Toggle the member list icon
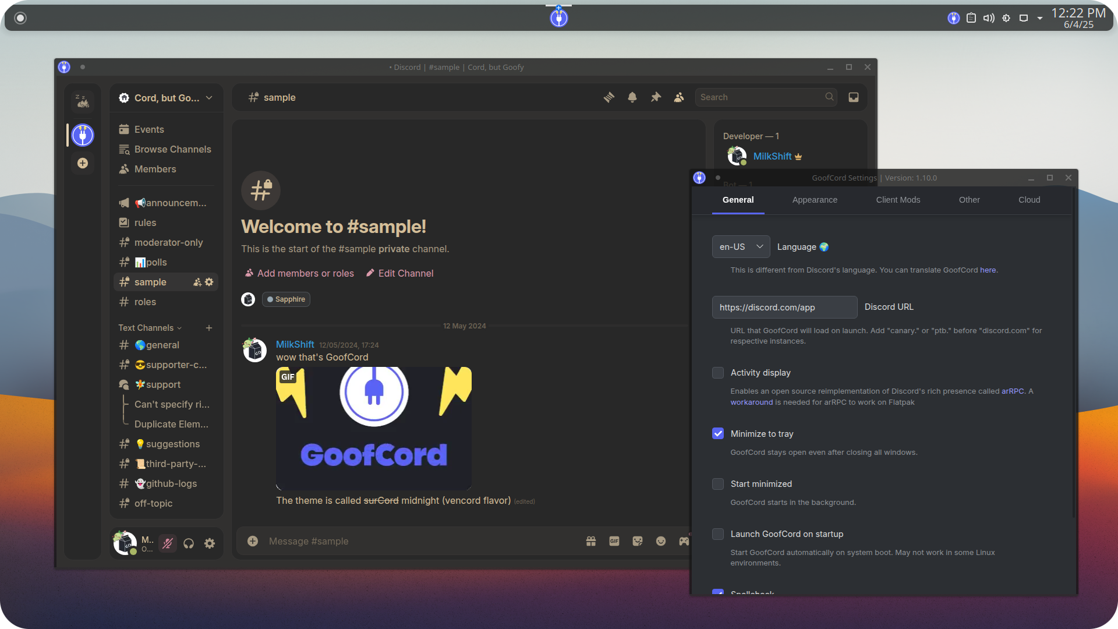Screen dimensions: 1118x629 pos(679,97)
